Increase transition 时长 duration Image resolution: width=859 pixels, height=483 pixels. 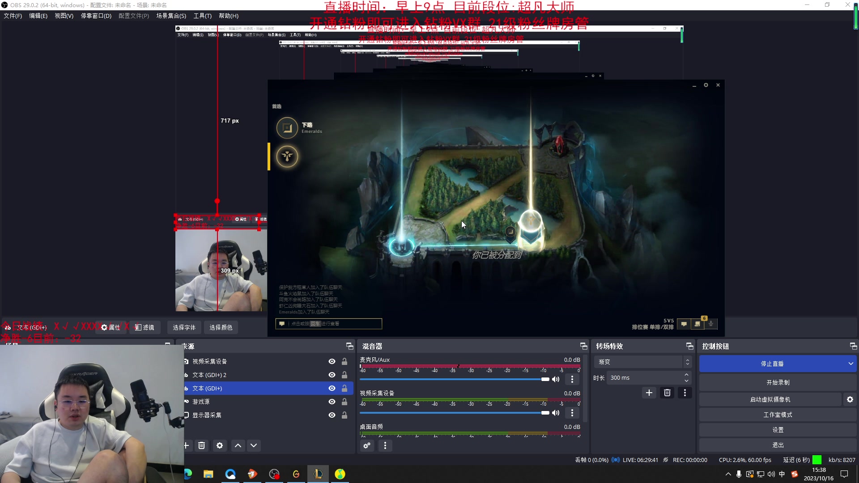pos(687,375)
